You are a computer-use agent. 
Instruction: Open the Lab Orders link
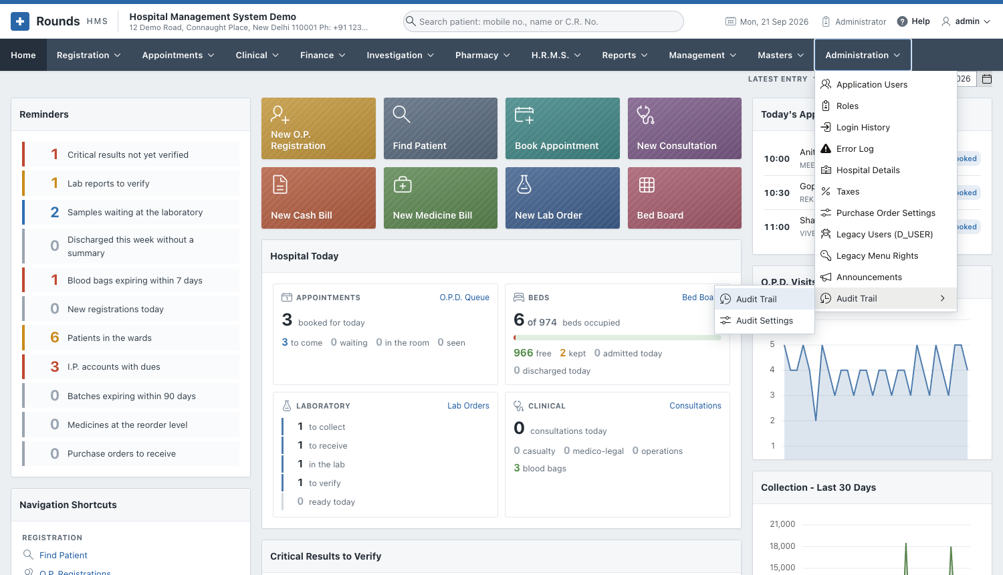(x=468, y=405)
